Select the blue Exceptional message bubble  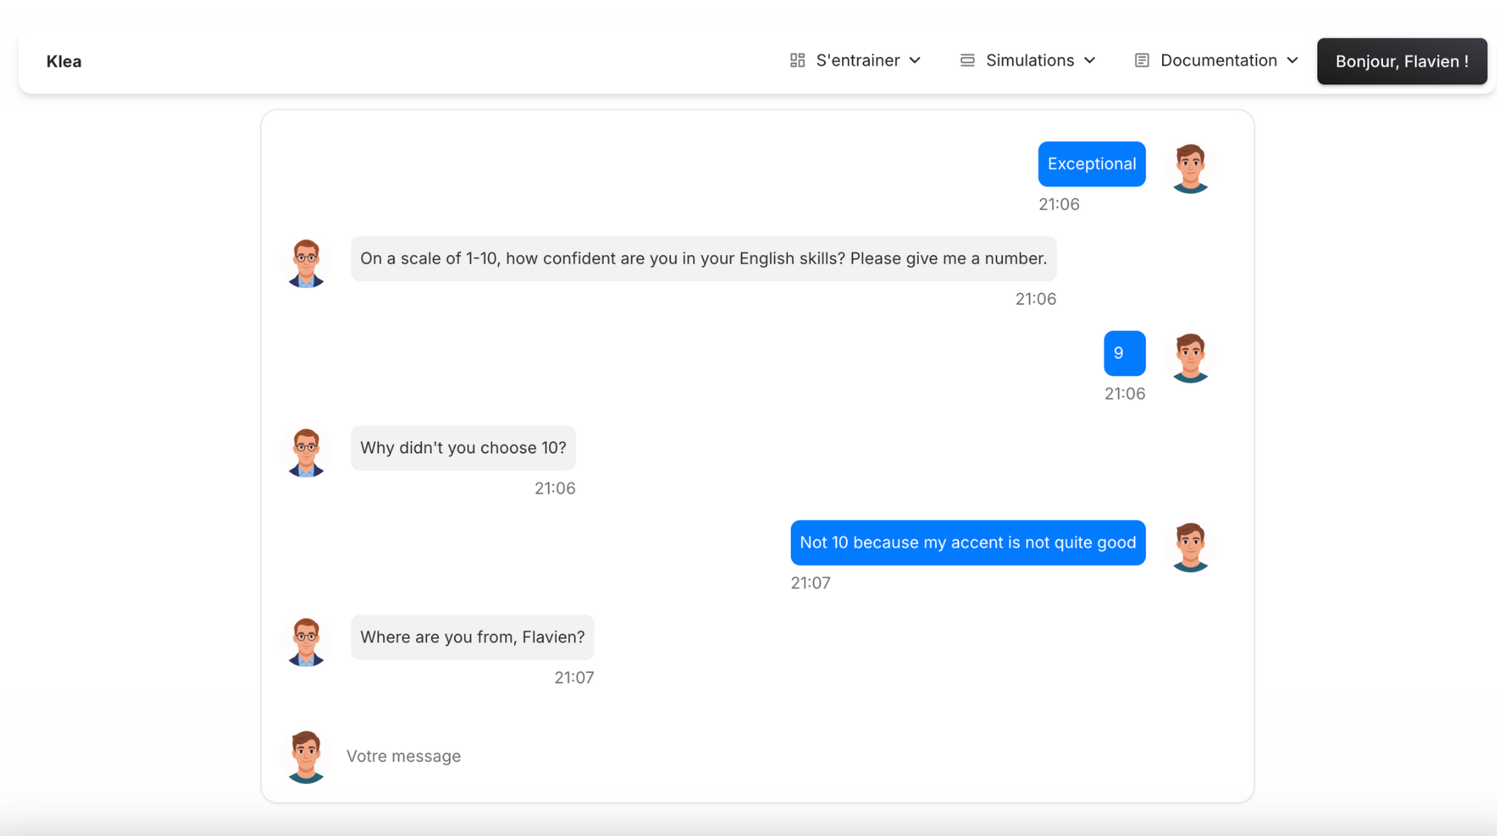click(x=1091, y=164)
